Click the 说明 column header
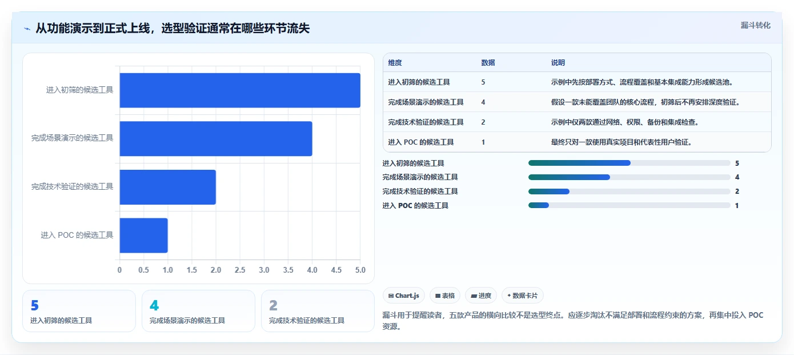This screenshot has height=355, width=794. [558, 63]
